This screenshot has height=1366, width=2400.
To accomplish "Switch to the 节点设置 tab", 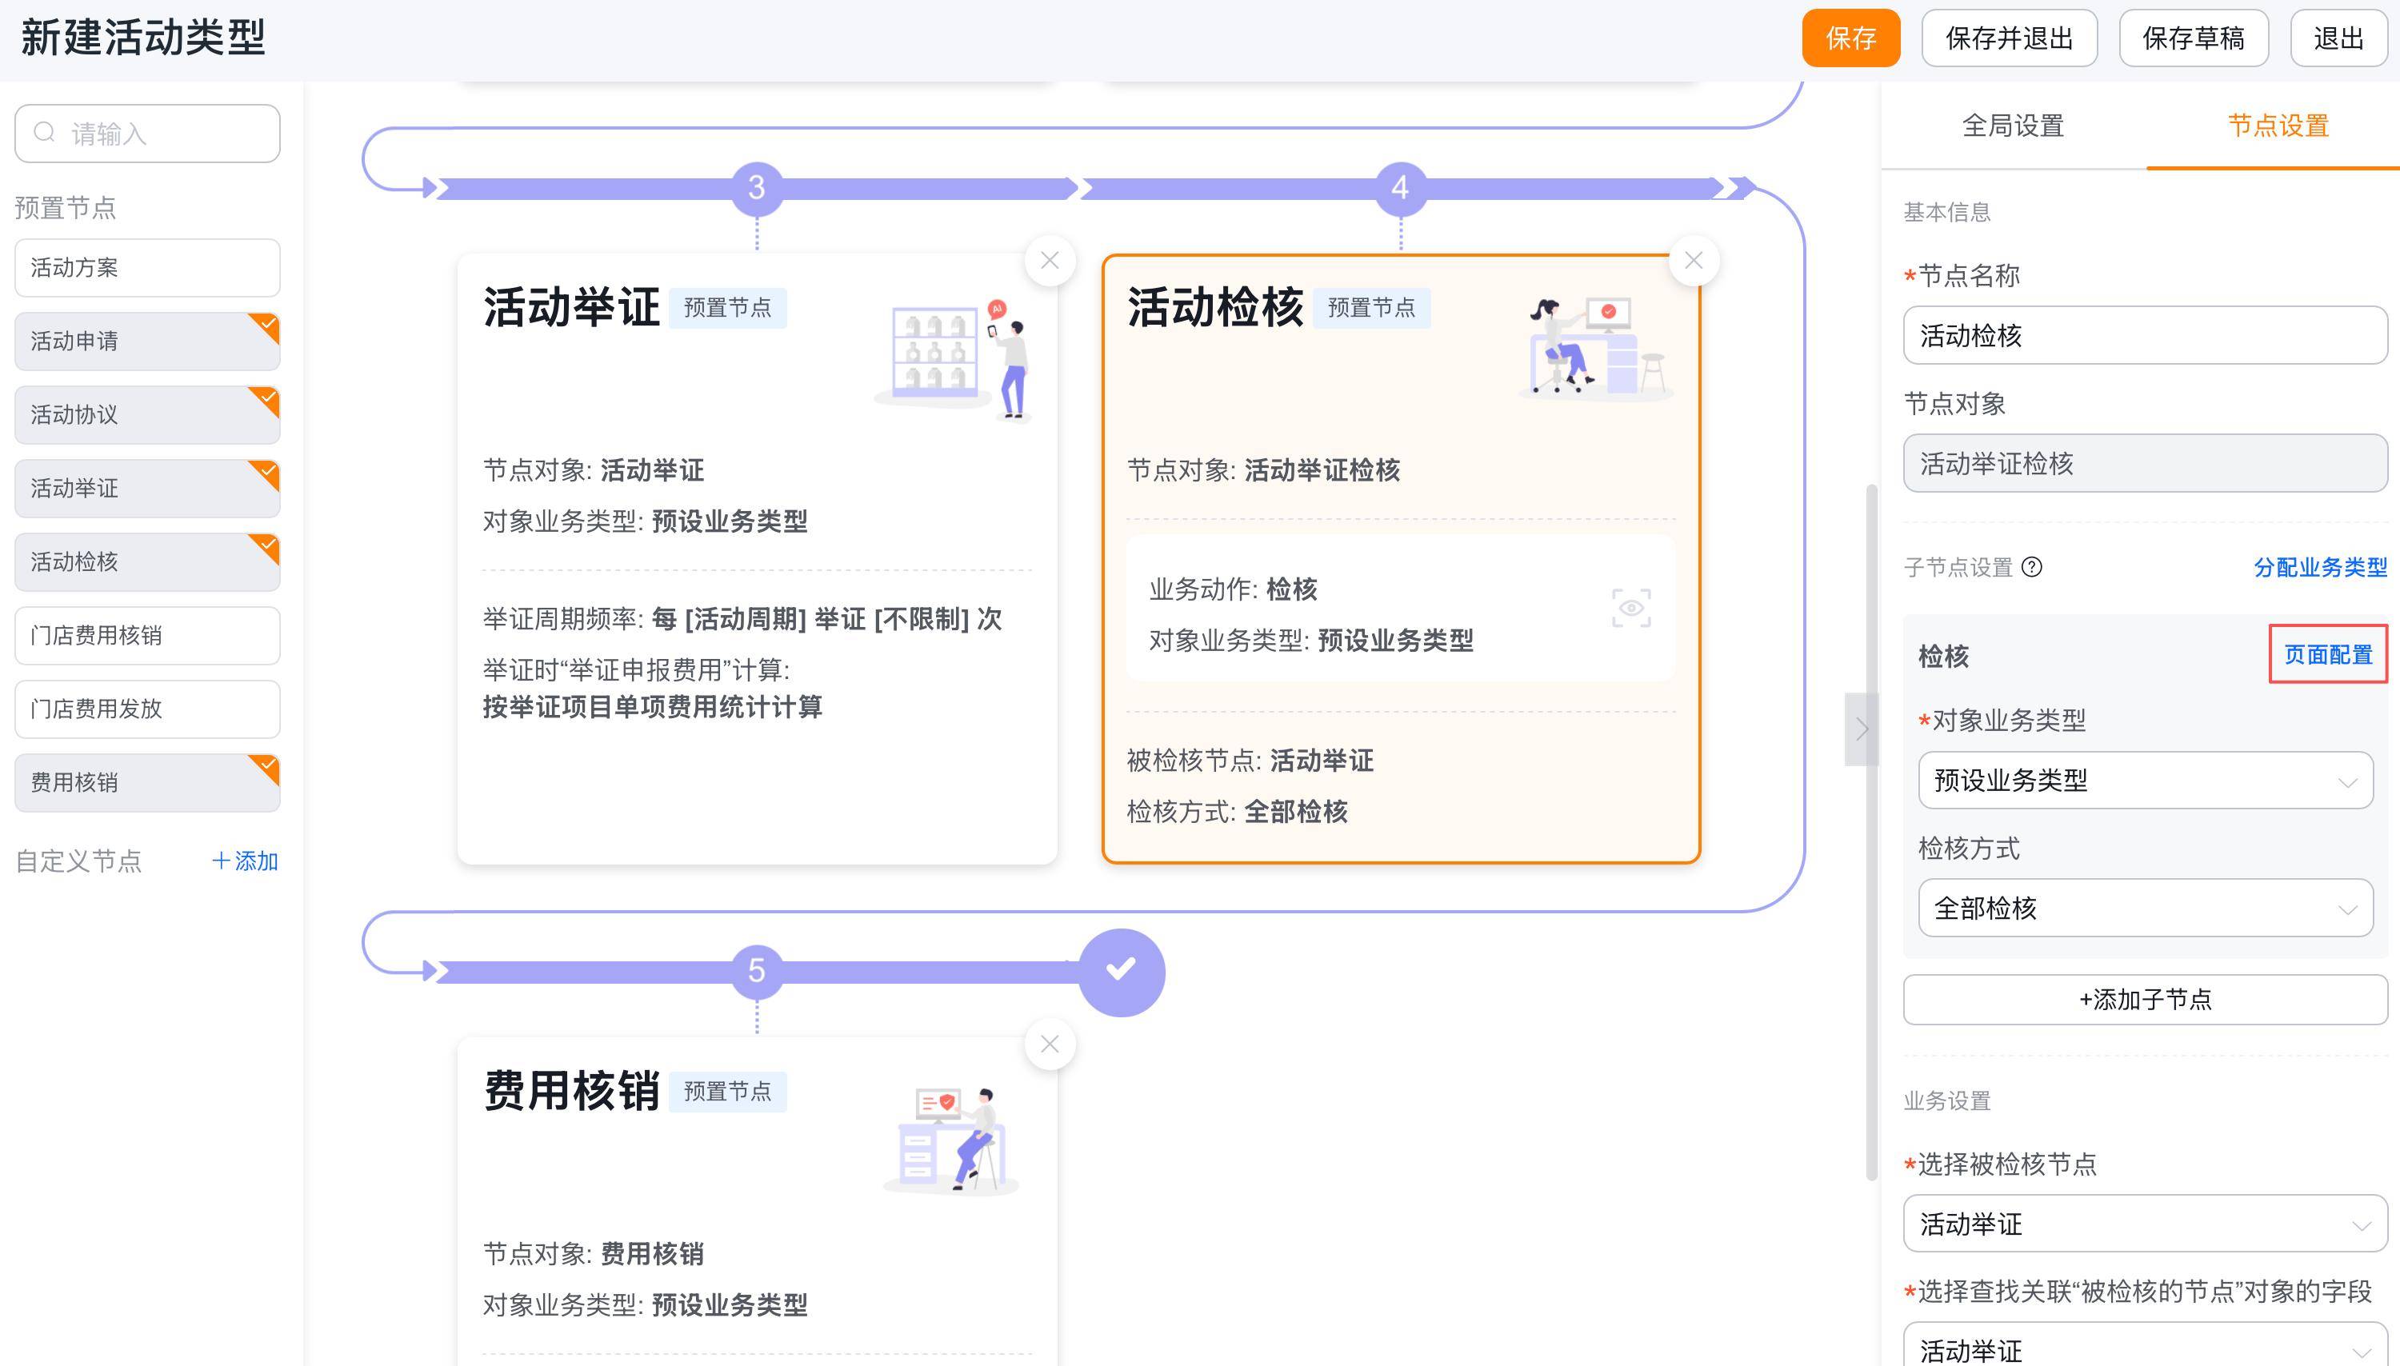I will (x=2278, y=126).
